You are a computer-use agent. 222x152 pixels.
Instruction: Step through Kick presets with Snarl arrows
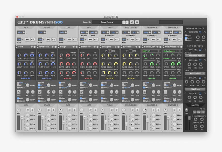(x=17, y=47)
